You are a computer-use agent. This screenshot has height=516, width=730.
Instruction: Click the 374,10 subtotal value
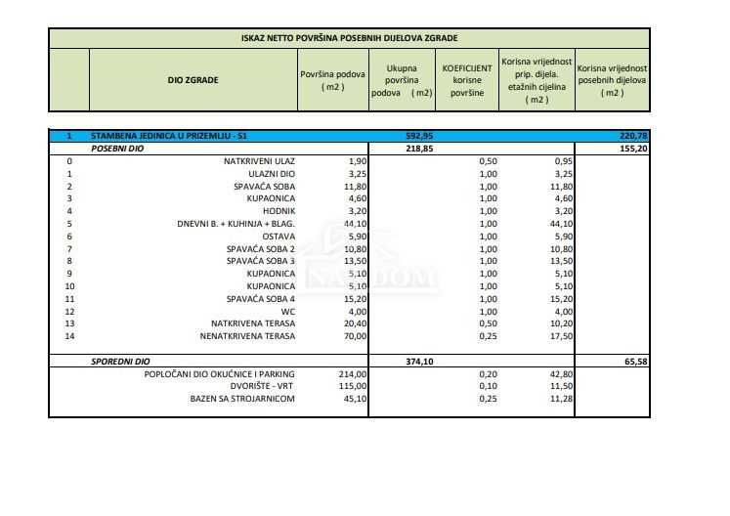tap(419, 362)
